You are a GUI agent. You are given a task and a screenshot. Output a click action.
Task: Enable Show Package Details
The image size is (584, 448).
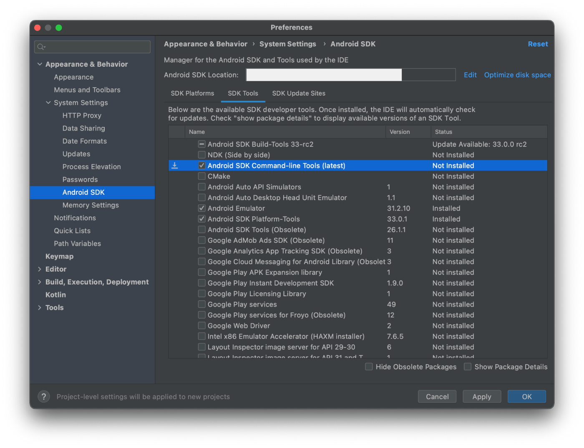point(468,367)
